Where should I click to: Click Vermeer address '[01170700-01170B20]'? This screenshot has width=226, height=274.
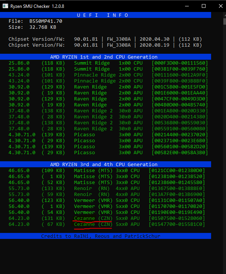(x=177, y=206)
